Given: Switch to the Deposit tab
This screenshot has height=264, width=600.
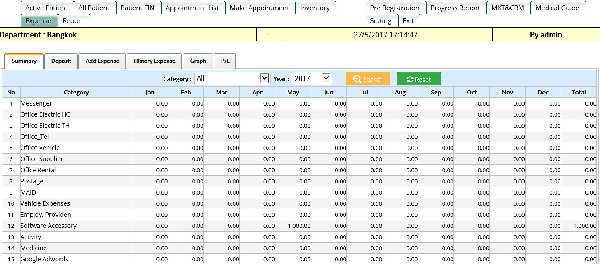Looking at the screenshot, I should pyautogui.click(x=61, y=61).
